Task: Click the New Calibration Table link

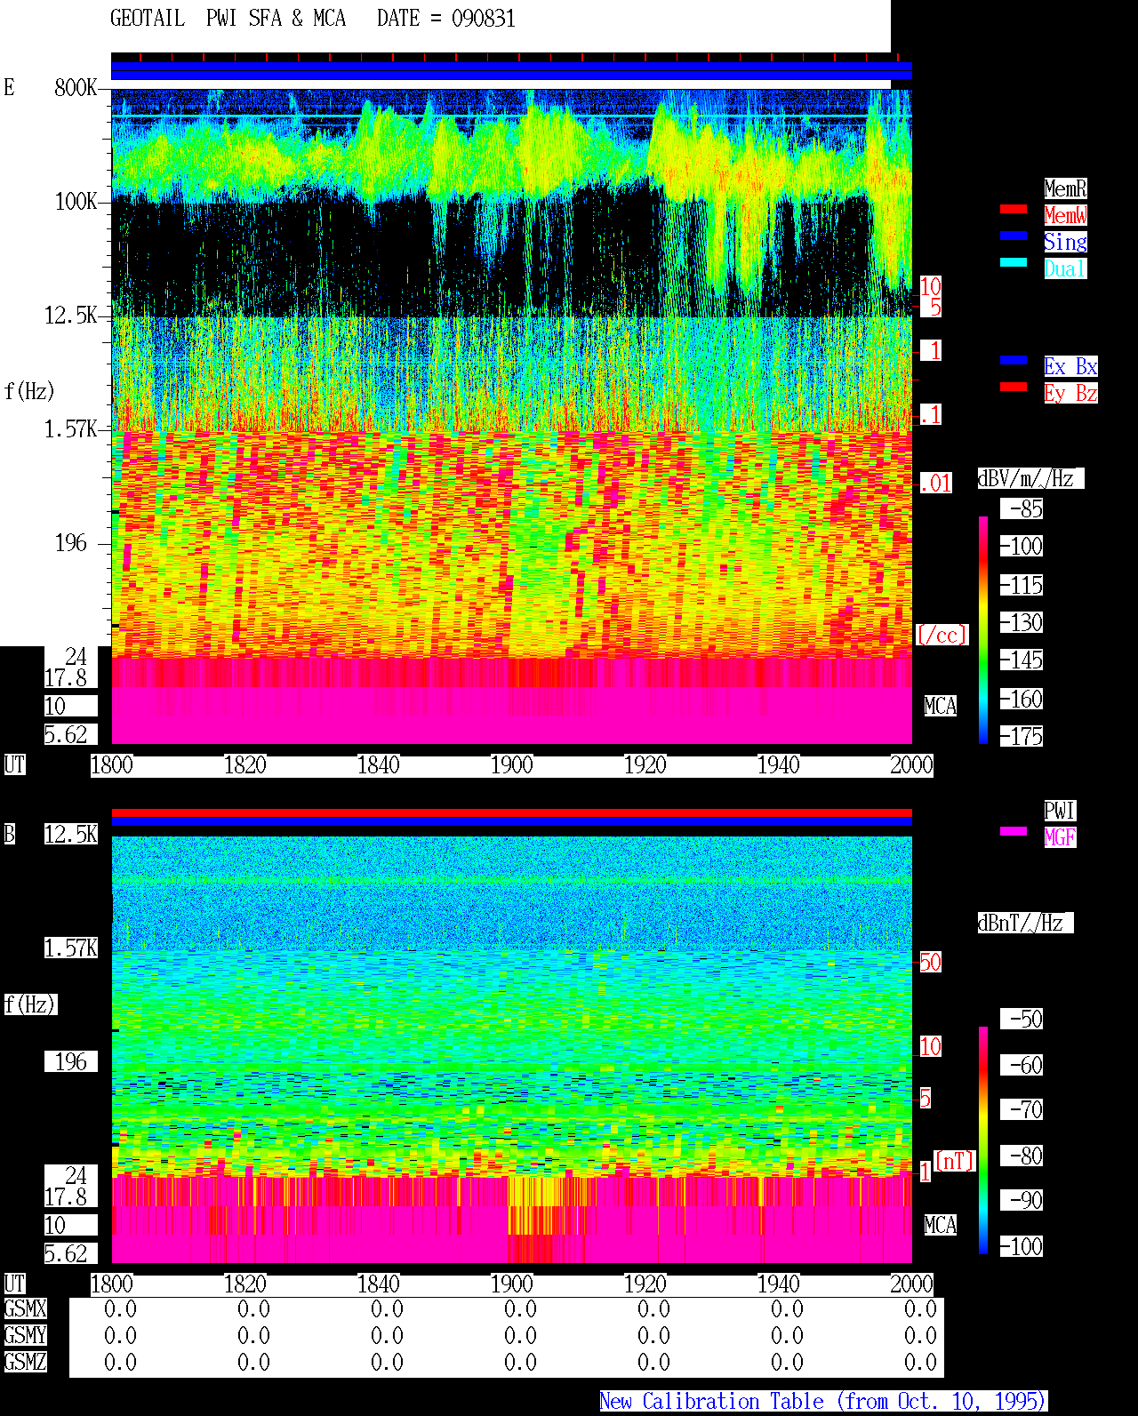Action: point(823,1401)
